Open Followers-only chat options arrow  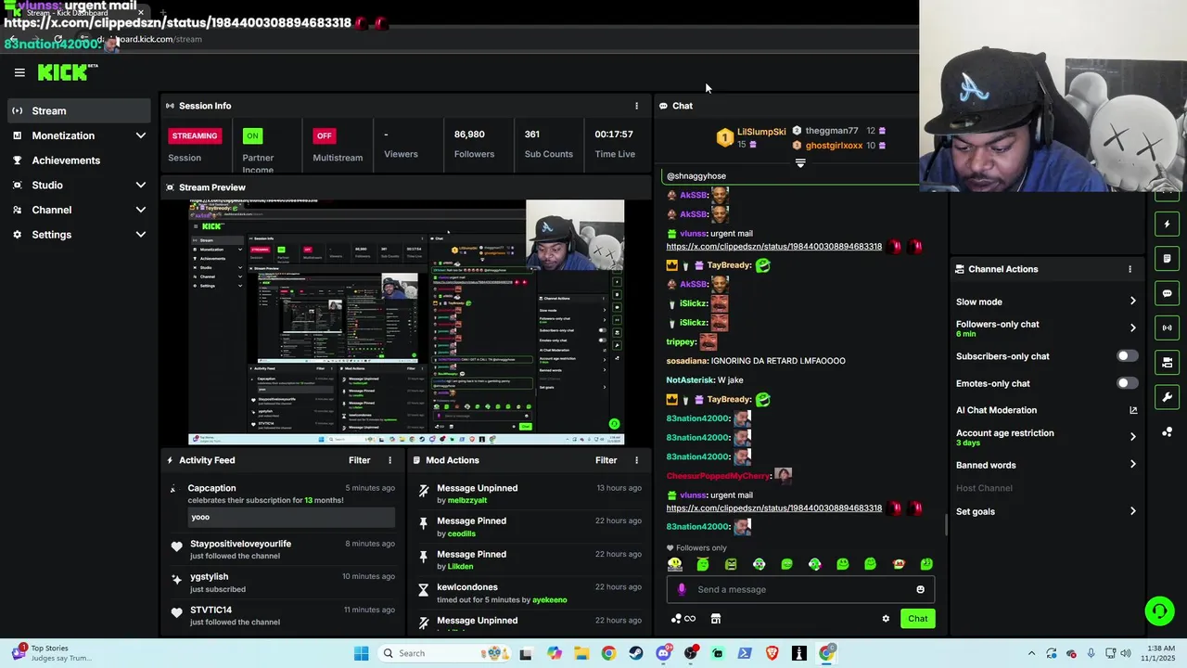[x=1132, y=328]
